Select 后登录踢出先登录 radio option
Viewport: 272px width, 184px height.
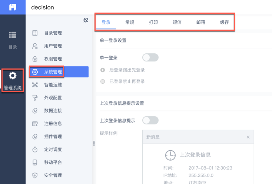tap(103, 70)
